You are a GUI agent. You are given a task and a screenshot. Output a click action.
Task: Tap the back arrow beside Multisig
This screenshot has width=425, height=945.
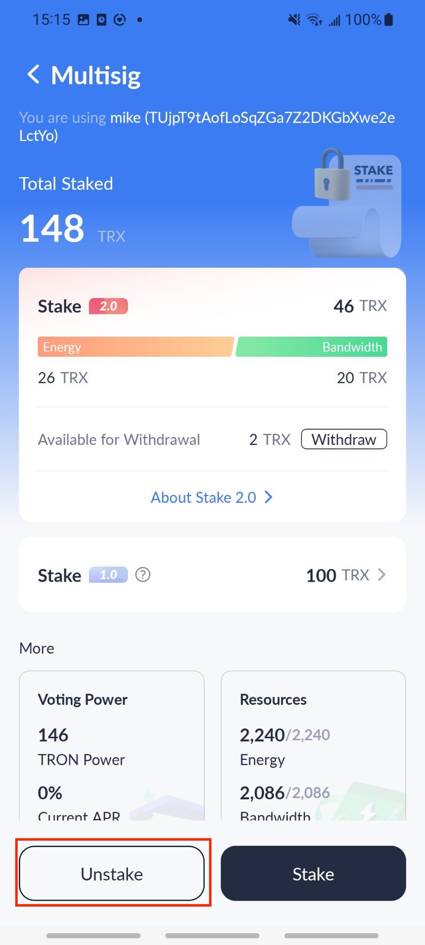pyautogui.click(x=33, y=75)
